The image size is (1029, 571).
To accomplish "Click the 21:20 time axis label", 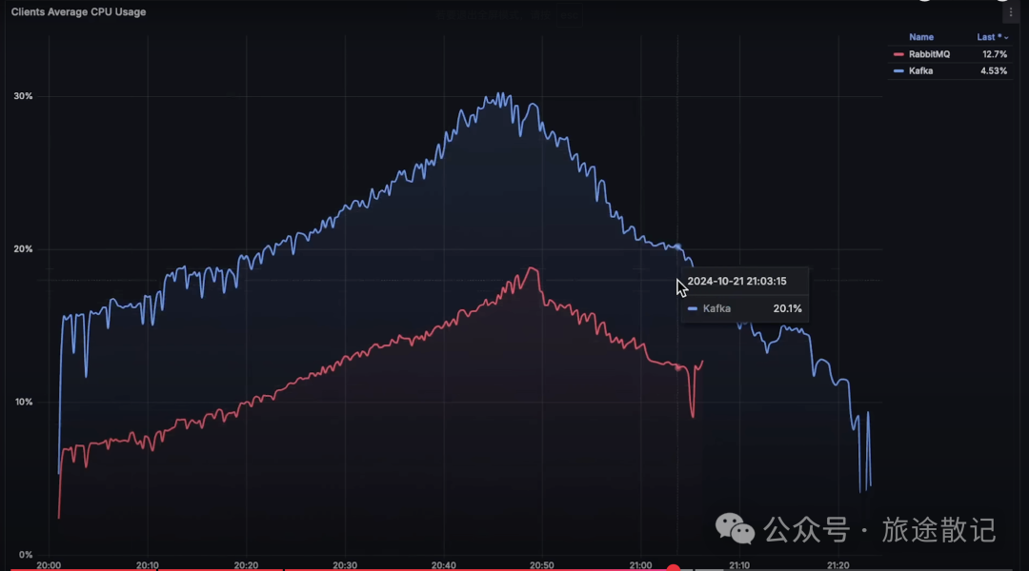I will point(838,565).
